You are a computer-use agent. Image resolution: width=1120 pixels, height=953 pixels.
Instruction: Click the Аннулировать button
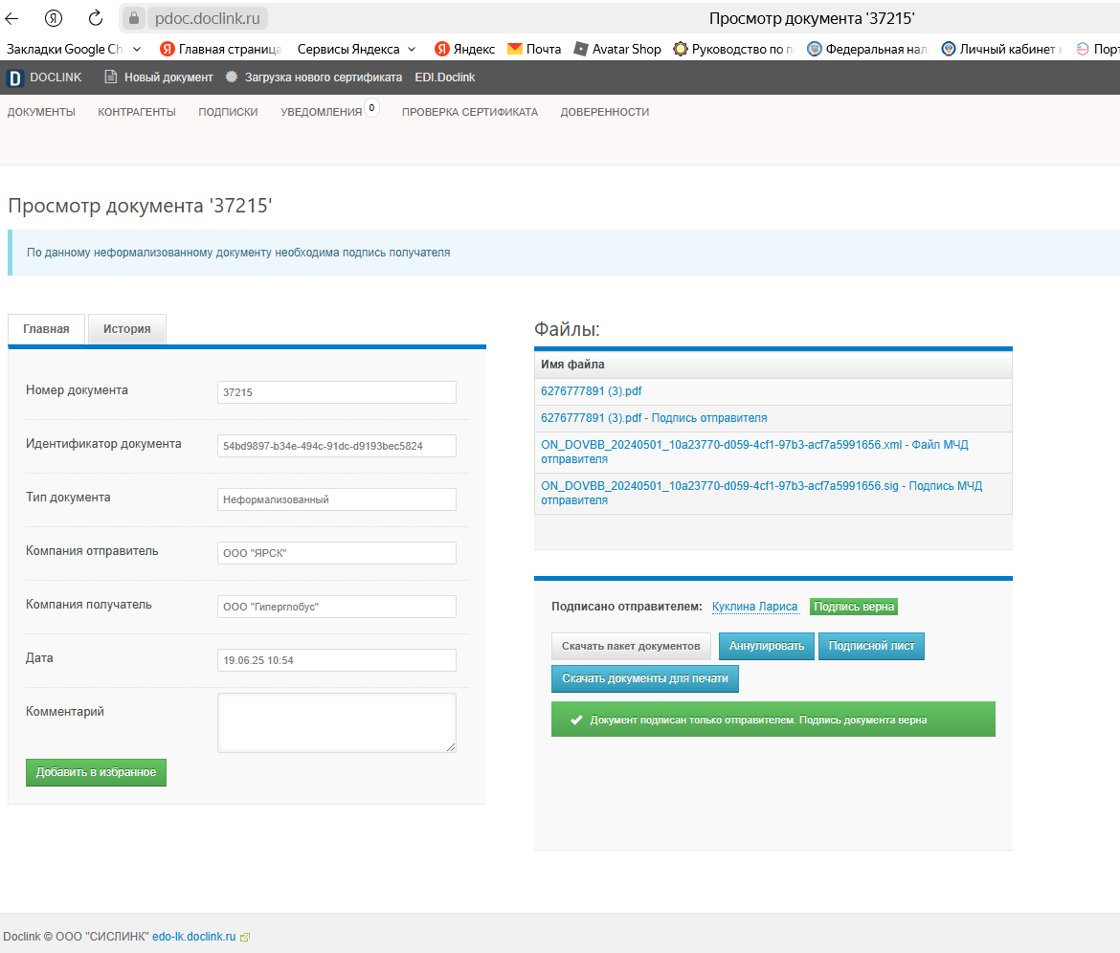pos(767,646)
